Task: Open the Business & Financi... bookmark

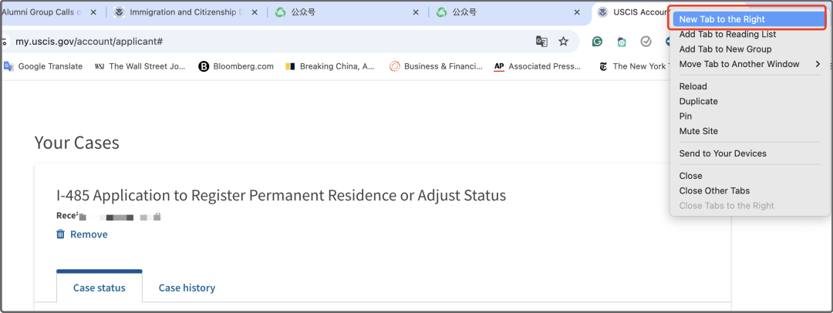Action: 436,66
